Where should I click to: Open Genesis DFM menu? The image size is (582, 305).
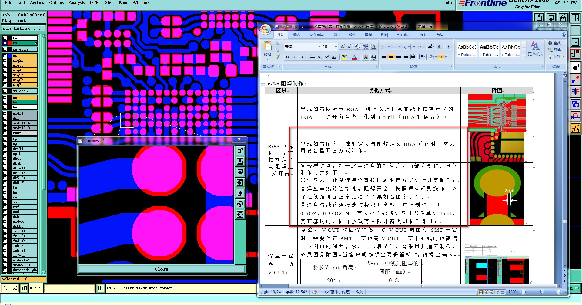coord(95,3)
